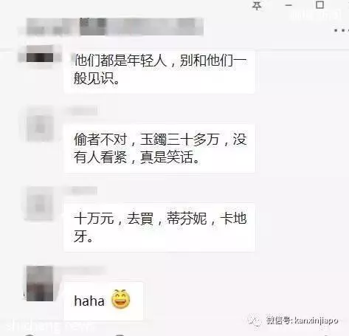This screenshot has width=349, height=336.
Task: Click blurred sender name above 偷者不对 message
Action: [81, 111]
